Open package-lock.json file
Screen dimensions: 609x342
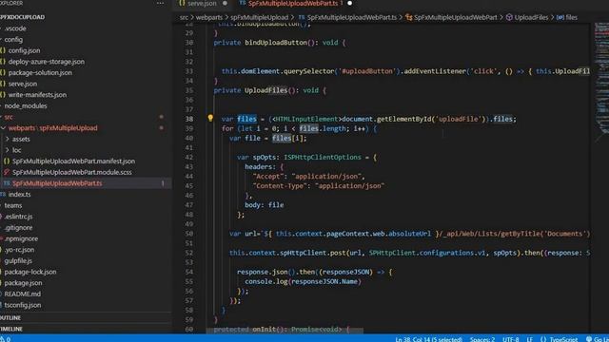pyautogui.click(x=30, y=272)
